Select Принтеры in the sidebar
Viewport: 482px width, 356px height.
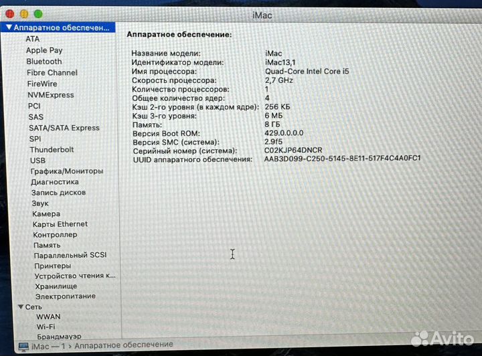(x=53, y=266)
